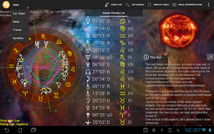Open the overflow menu three dots
The image size is (214, 134).
pyautogui.click(x=208, y=5)
